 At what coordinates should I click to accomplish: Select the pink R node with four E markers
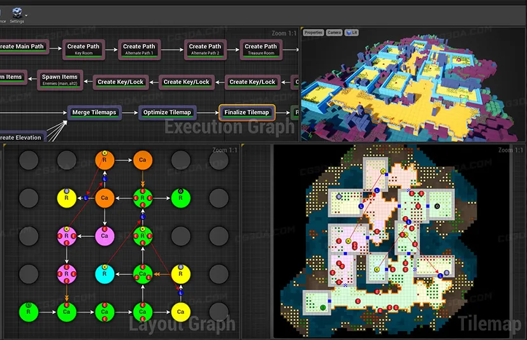66,274
